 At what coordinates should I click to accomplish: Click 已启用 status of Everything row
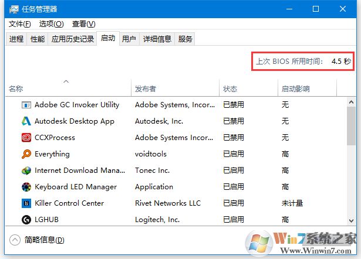click(x=234, y=154)
